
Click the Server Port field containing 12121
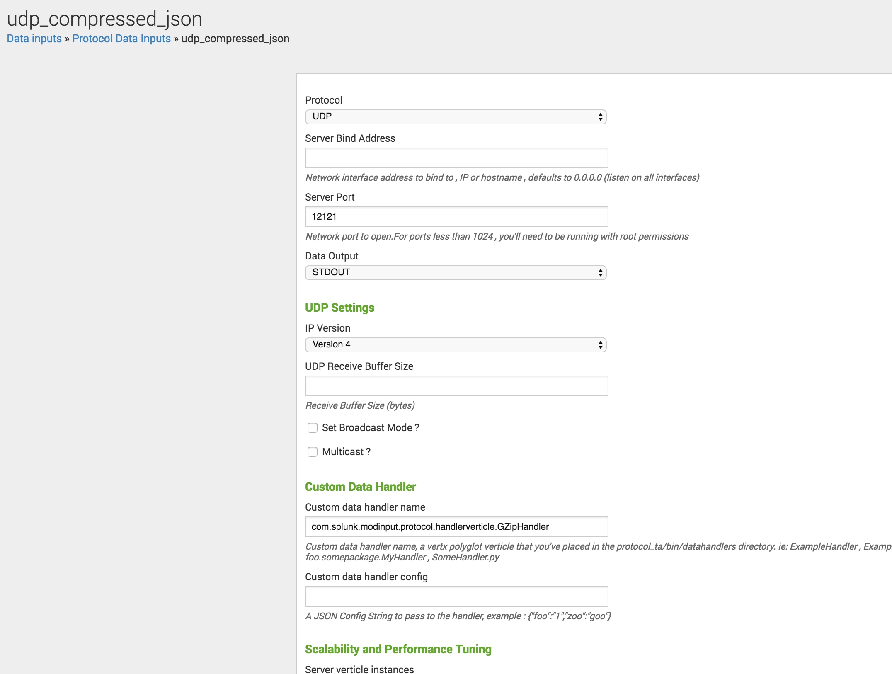click(x=456, y=217)
